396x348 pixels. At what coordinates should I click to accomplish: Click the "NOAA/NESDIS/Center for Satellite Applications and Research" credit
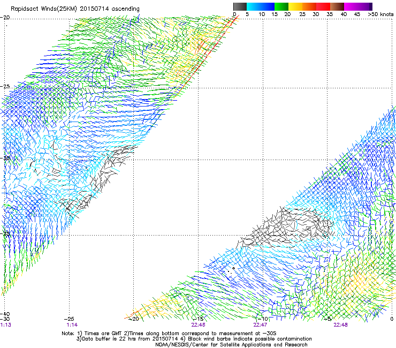231,345
